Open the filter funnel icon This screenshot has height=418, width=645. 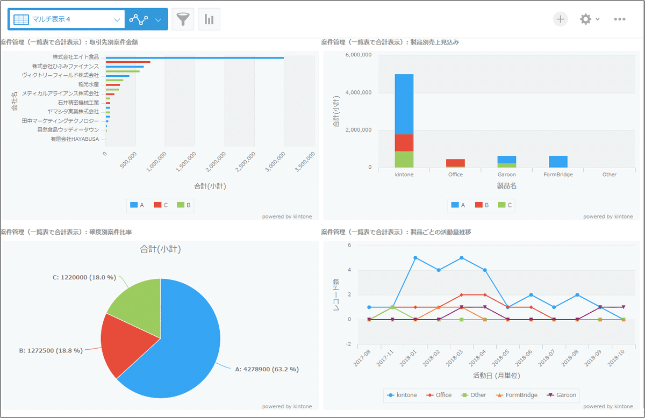click(x=183, y=19)
